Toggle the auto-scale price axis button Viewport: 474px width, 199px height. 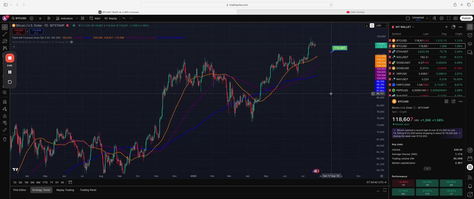coord(372,25)
